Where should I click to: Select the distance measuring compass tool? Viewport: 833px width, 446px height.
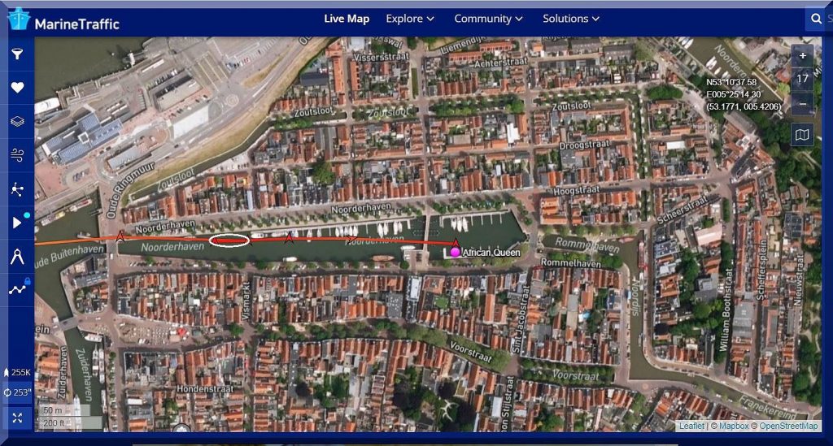coord(17,257)
